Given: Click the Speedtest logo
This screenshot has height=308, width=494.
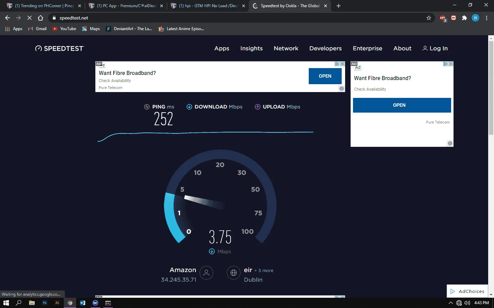Looking at the screenshot, I should [60, 49].
